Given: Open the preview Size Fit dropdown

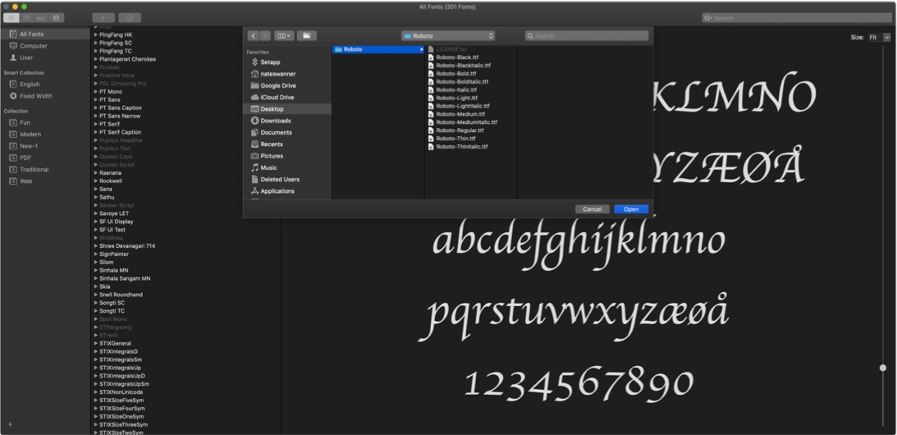Looking at the screenshot, I should (x=879, y=37).
